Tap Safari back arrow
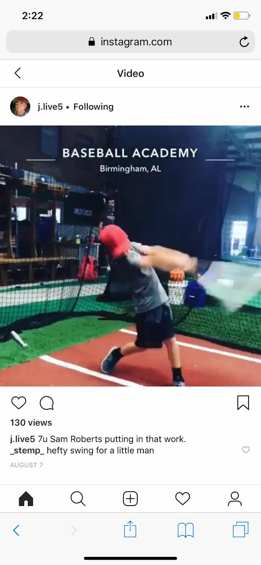The width and height of the screenshot is (261, 565). point(16,530)
